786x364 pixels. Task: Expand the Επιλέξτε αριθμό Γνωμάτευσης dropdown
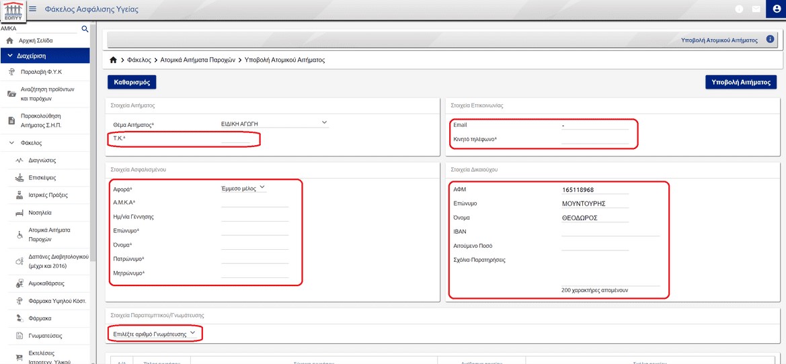click(x=154, y=333)
